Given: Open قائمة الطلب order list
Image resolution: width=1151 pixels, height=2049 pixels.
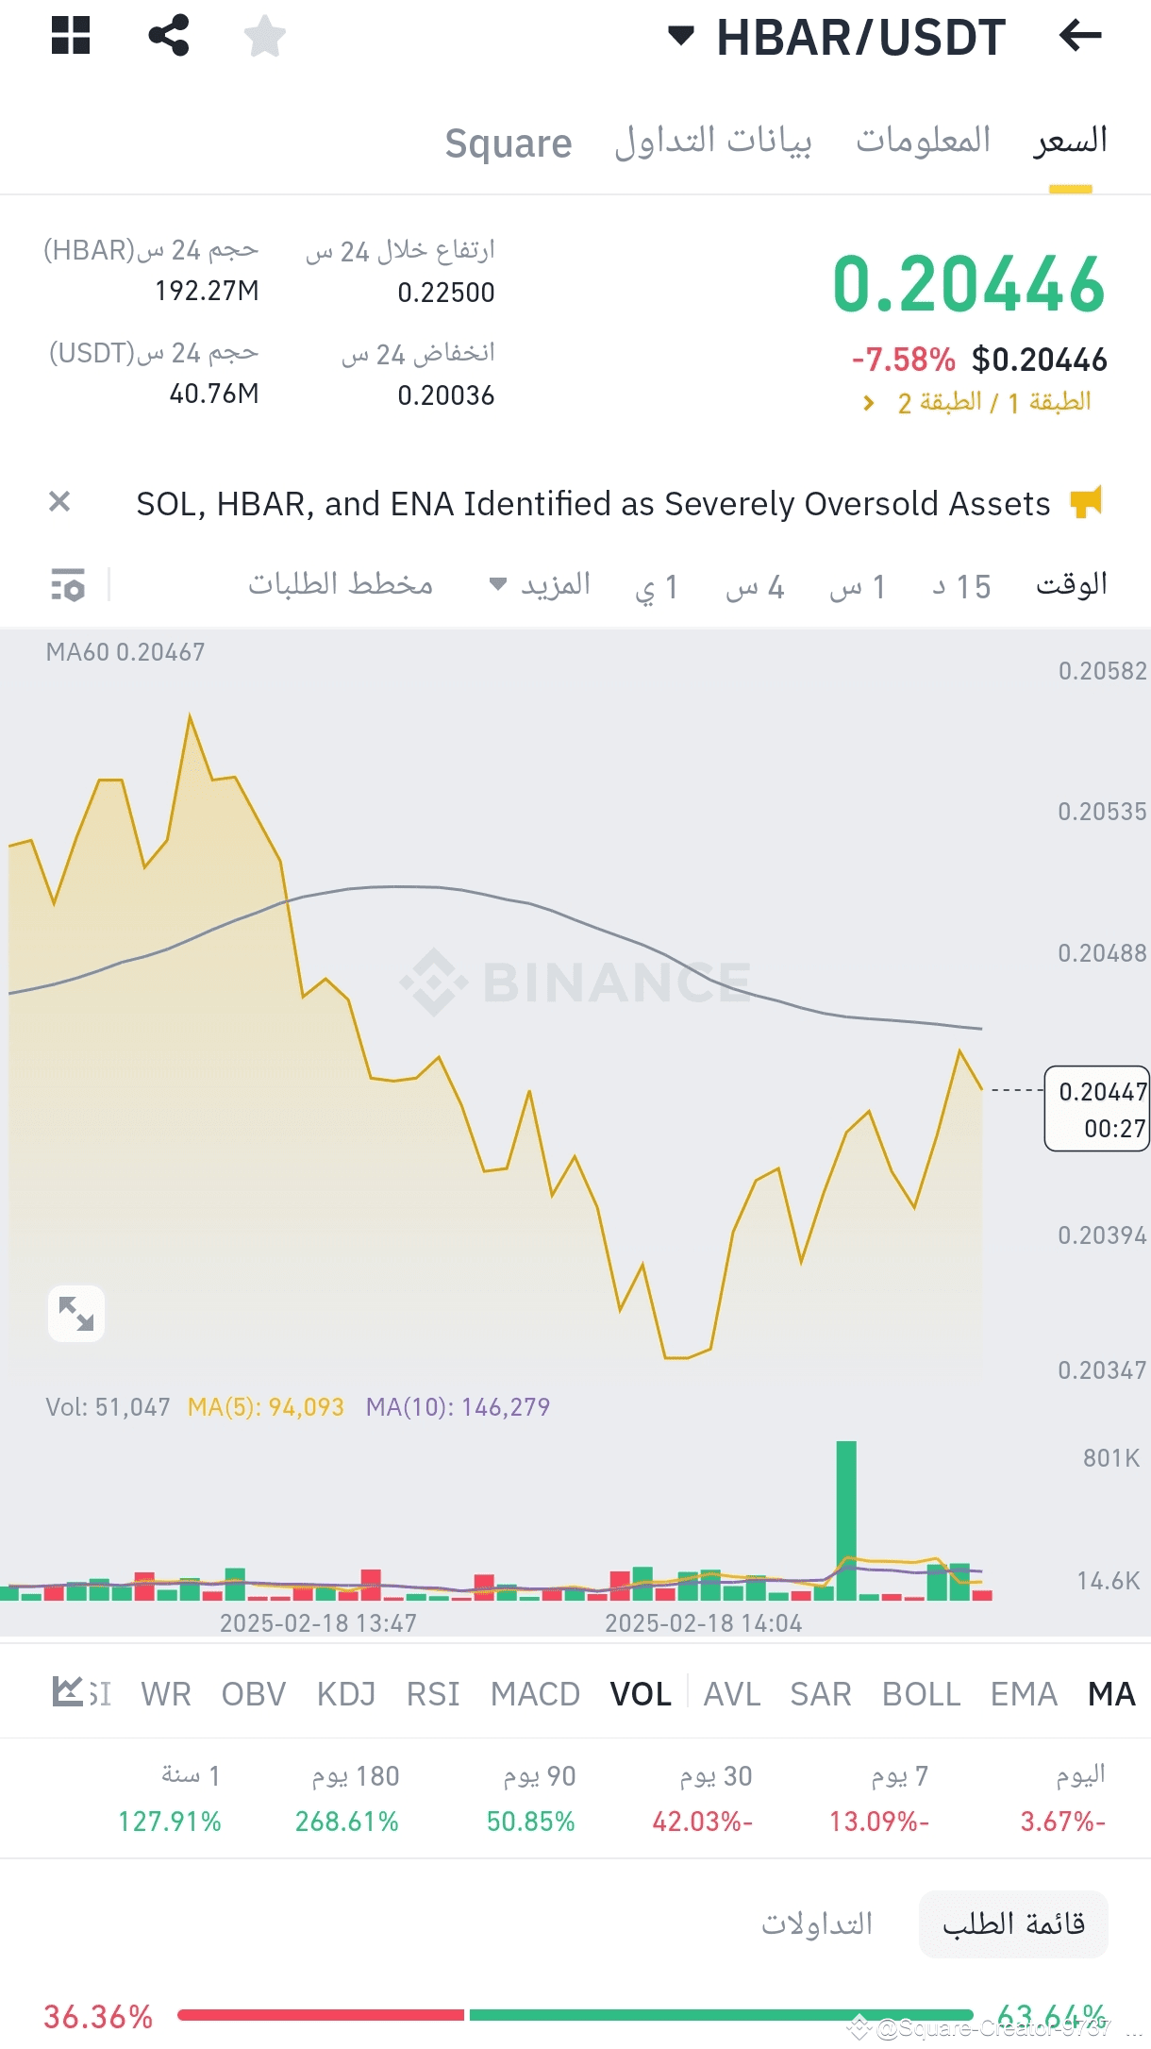Looking at the screenshot, I should 1012,1923.
